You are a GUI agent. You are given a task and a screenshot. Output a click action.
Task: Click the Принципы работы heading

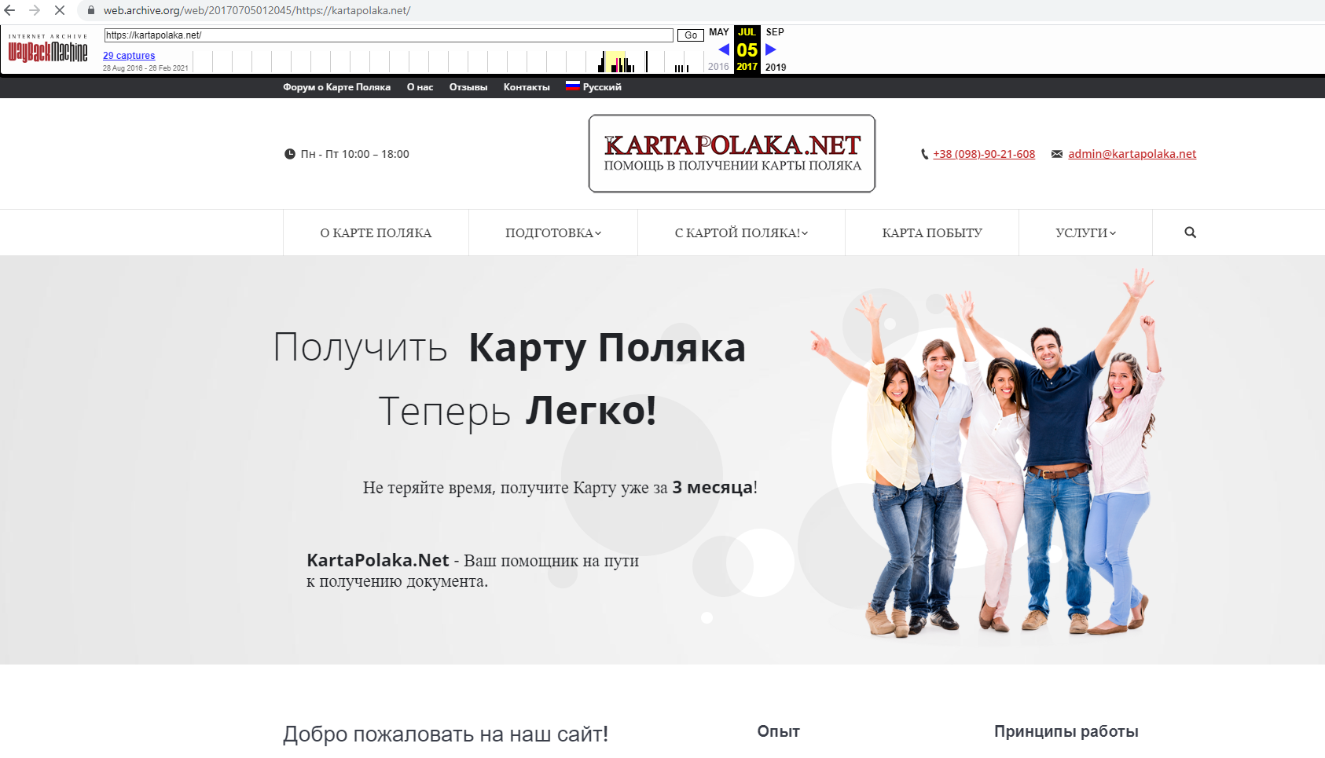(1066, 731)
